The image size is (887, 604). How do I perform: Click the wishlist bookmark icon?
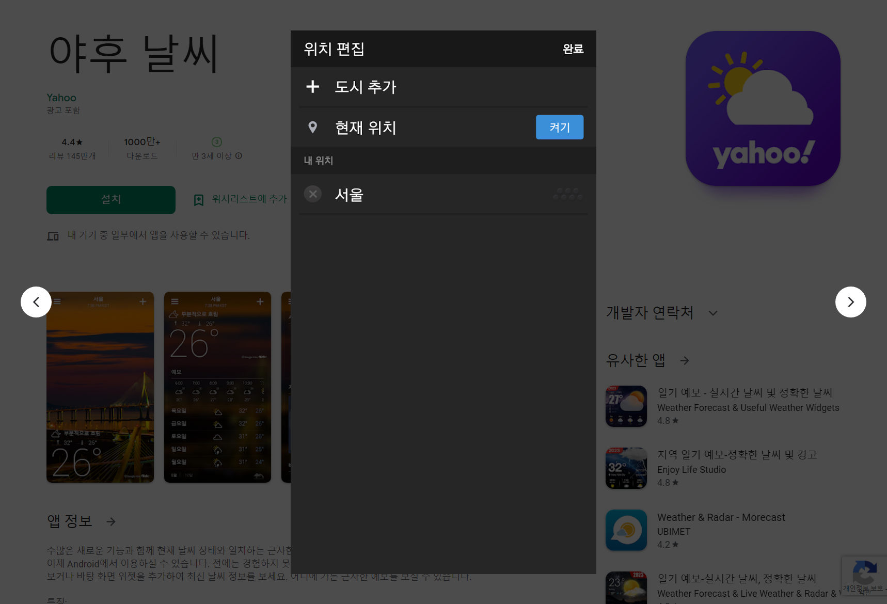point(199,200)
